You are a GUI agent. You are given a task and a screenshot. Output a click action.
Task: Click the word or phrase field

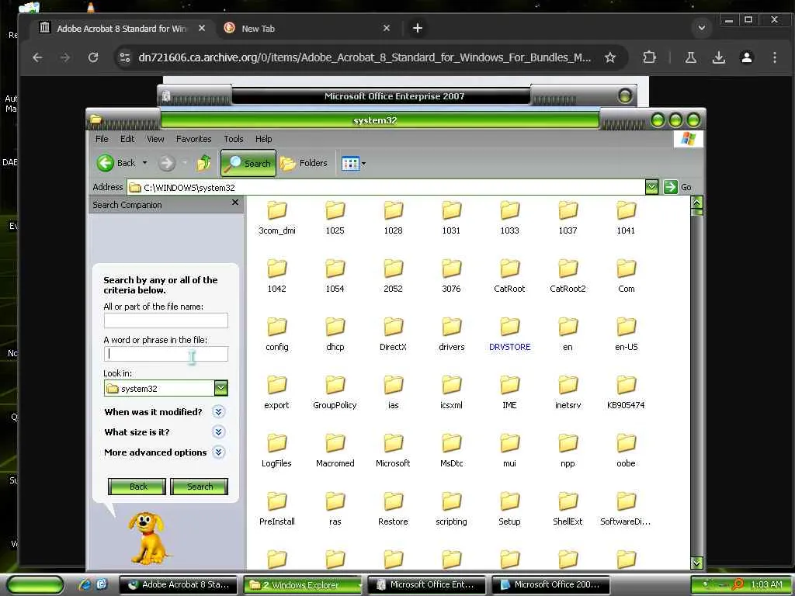166,354
